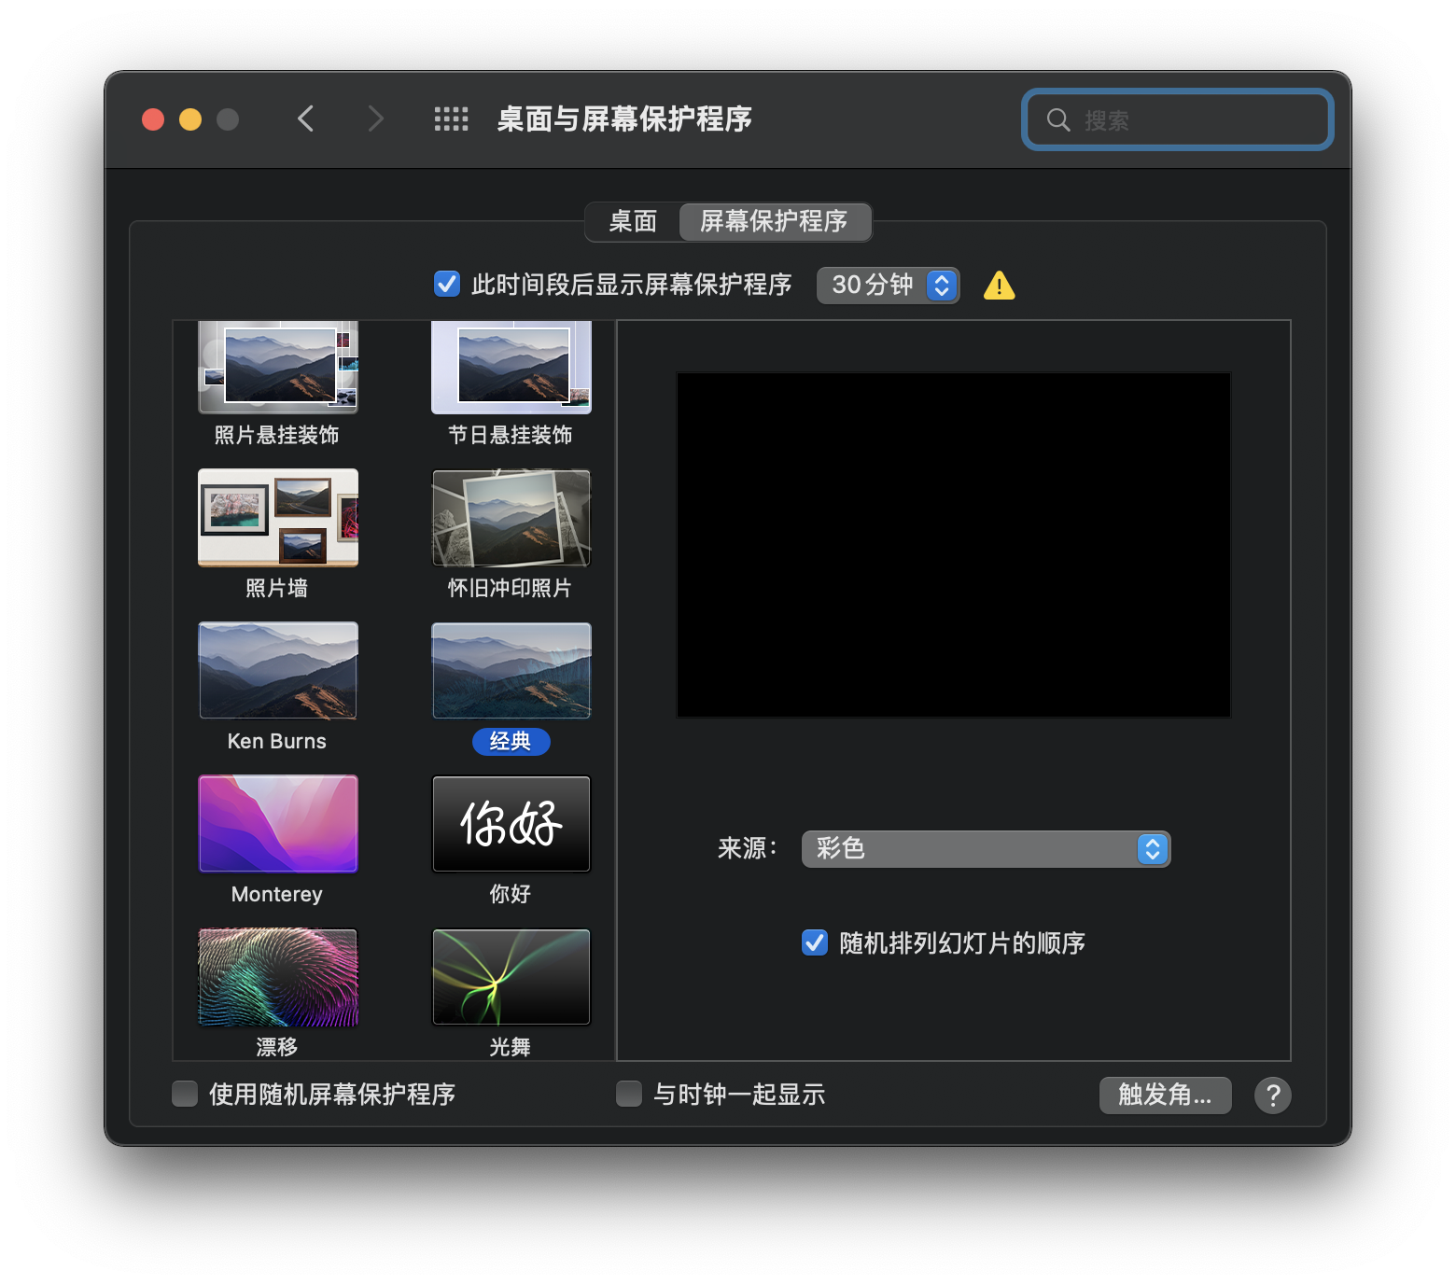
Task: Select the 你好 screen saver thumbnail
Action: 511,824
